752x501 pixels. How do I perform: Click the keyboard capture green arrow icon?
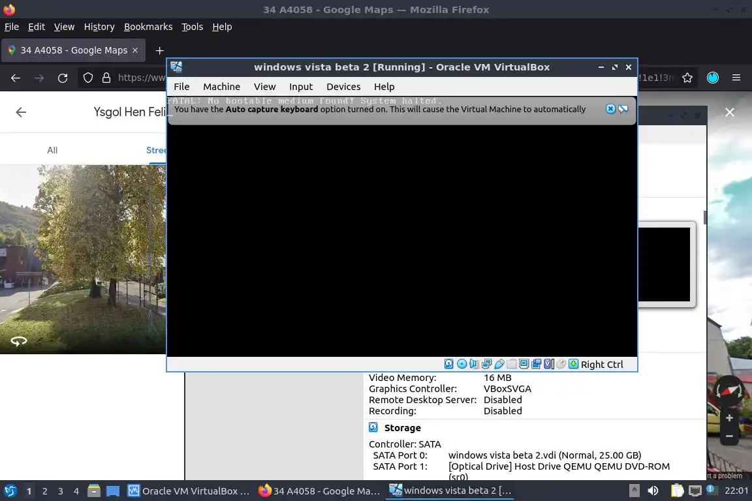[x=573, y=364]
